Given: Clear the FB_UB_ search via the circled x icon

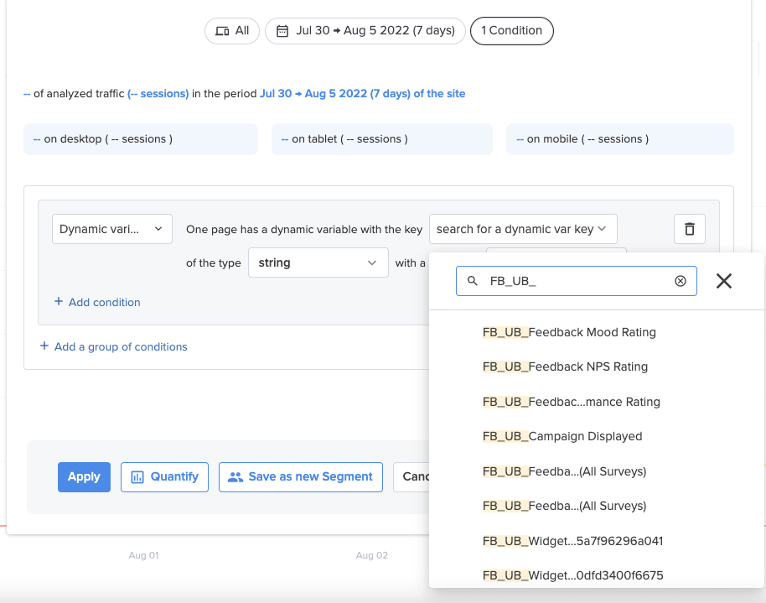Looking at the screenshot, I should pos(680,280).
